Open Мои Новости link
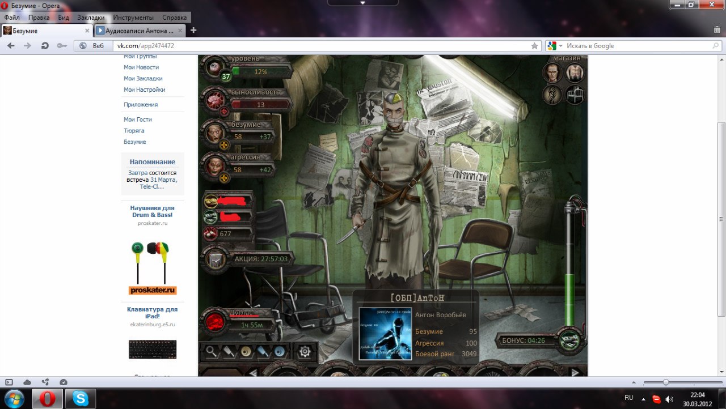 (x=141, y=67)
